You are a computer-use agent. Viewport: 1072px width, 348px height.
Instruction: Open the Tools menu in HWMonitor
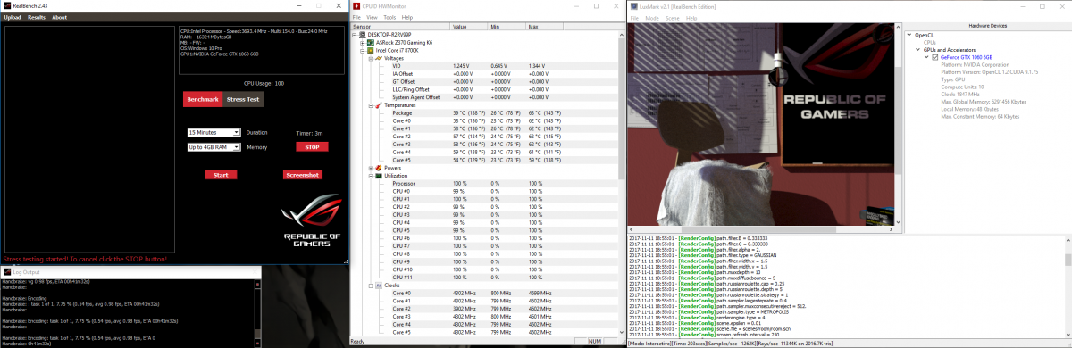coord(389,17)
